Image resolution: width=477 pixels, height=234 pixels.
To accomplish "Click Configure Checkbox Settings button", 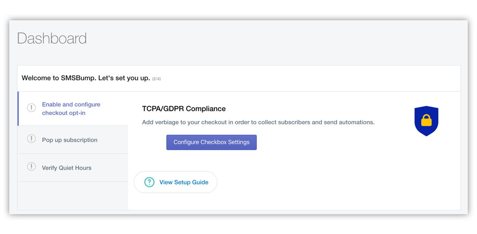I will pyautogui.click(x=212, y=142).
